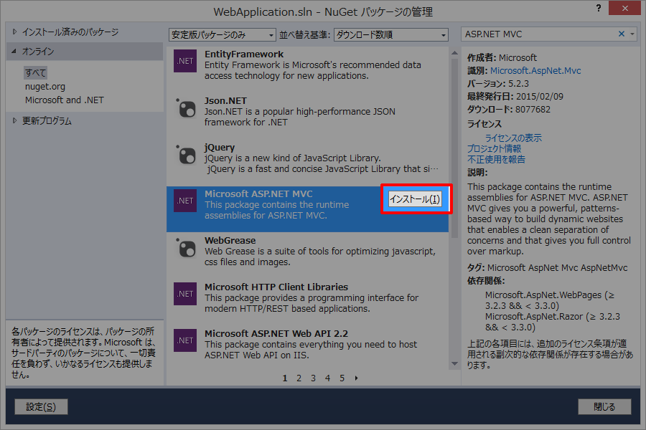
Task: Click the バージョン: 5.2.3 text
Action: pos(497,84)
